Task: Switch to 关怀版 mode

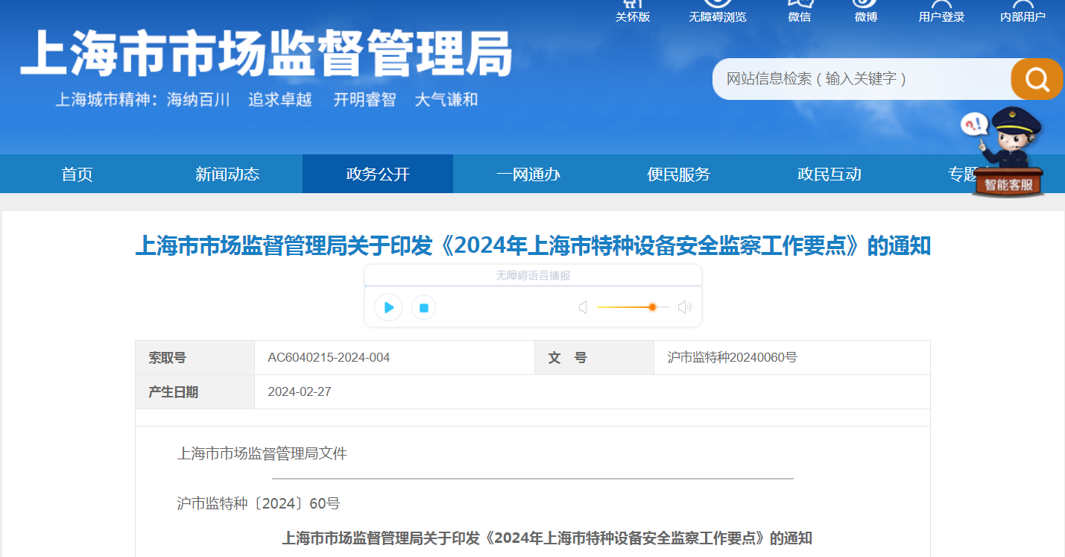Action: pos(633,12)
